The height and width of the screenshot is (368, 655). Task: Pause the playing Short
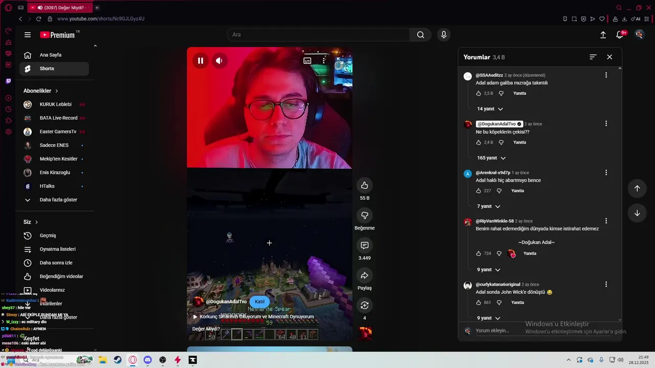pos(201,60)
